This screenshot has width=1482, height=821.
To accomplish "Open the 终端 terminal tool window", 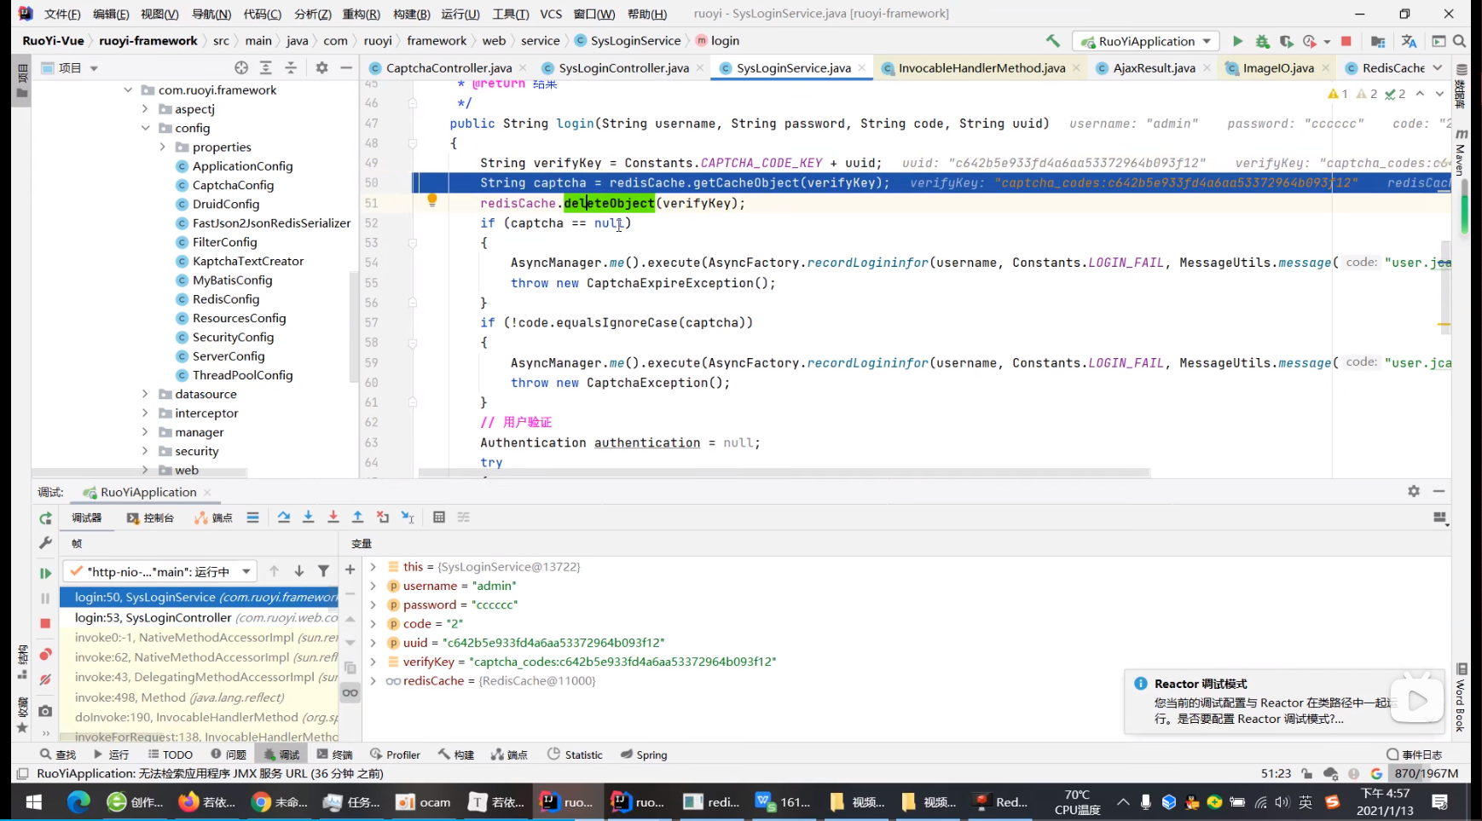I will tap(334, 755).
